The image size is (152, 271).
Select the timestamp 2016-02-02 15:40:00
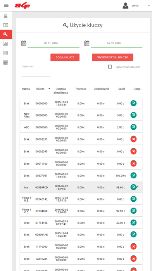[x=61, y=211]
